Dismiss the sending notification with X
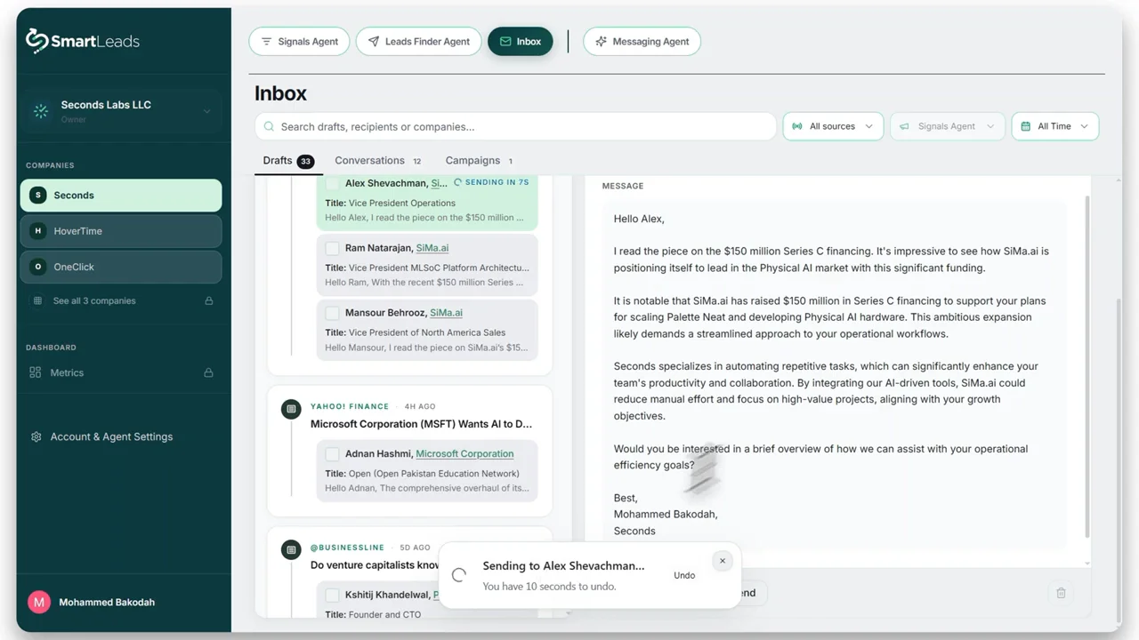The image size is (1139, 640). pyautogui.click(x=723, y=561)
